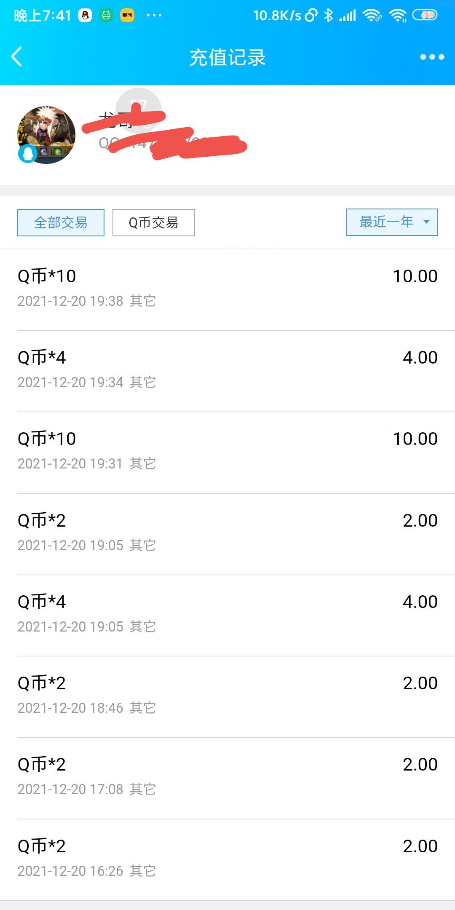Open the Q币*2 record at 16:26
This screenshot has width=455, height=910.
coord(227,858)
